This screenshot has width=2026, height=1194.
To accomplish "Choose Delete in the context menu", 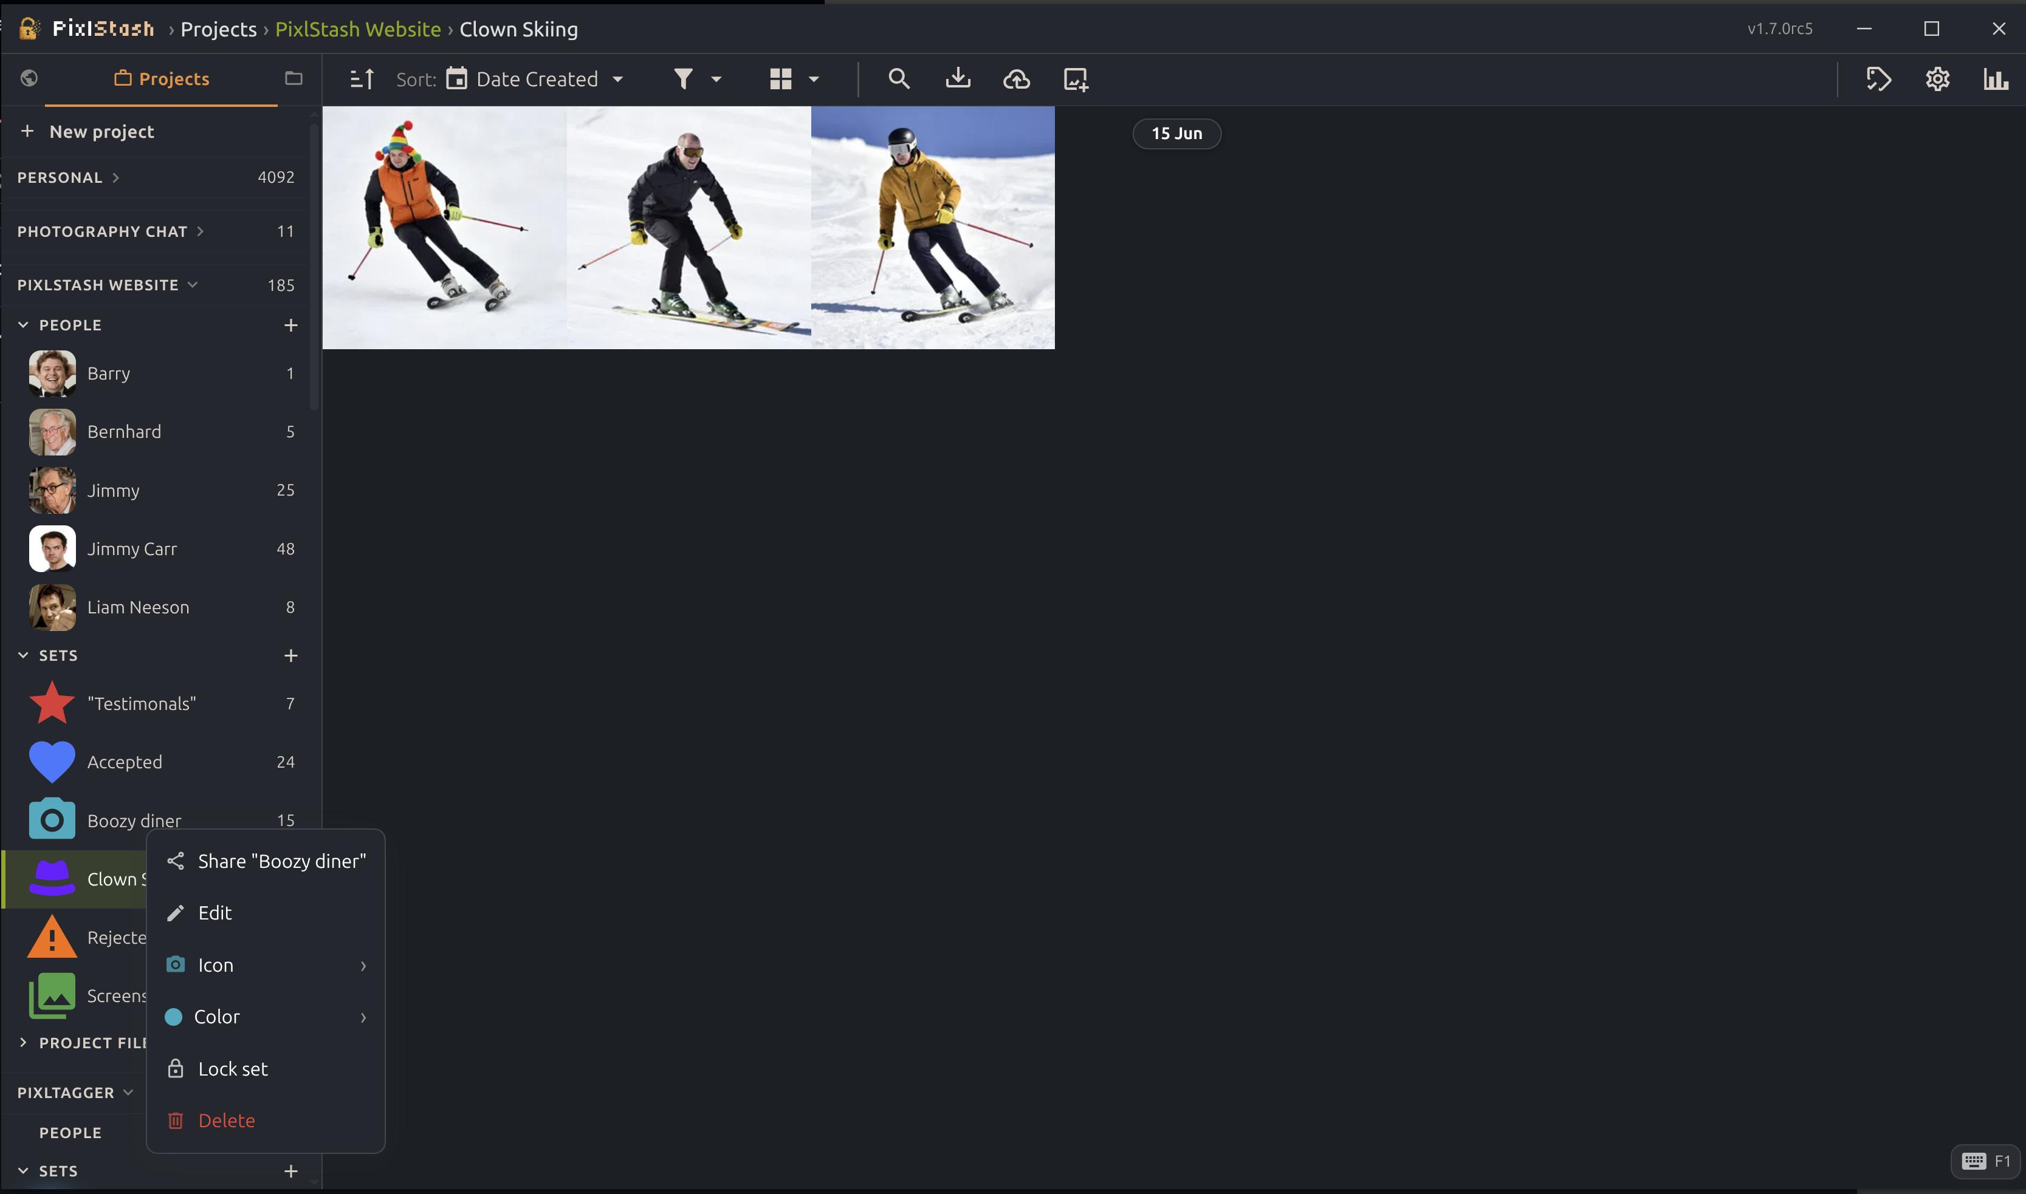I will click(266, 1121).
